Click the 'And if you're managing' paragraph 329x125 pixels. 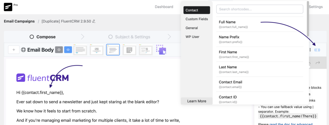(98, 121)
